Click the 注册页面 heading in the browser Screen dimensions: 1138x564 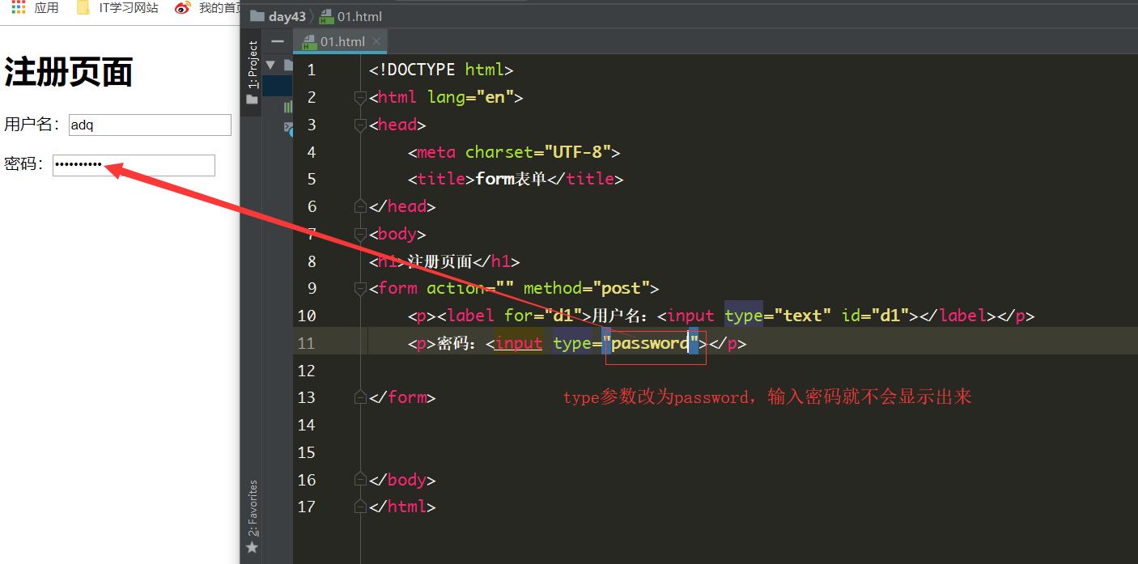pyautogui.click(x=69, y=73)
